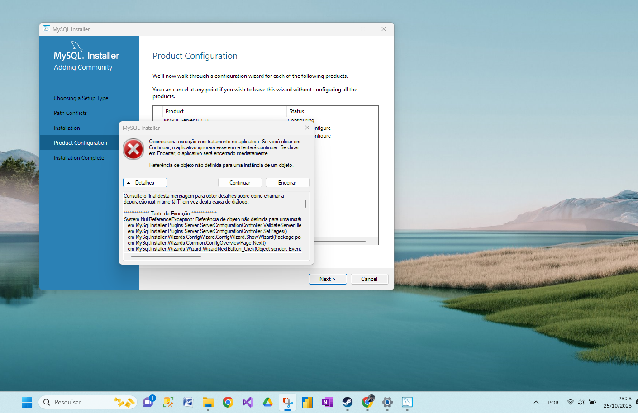This screenshot has height=413, width=638.
Task: Select Installation Complete step in sidebar
Action: (x=79, y=158)
